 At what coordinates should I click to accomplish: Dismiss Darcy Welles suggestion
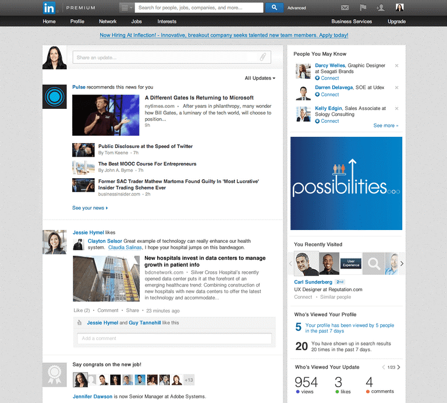point(396,66)
